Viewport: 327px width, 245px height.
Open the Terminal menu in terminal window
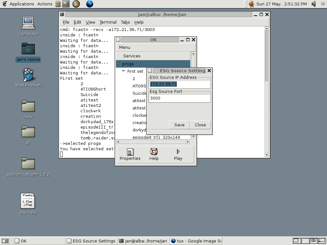coord(108,22)
